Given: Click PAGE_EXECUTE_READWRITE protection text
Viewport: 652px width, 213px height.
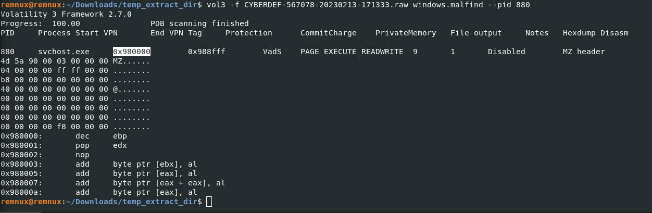Looking at the screenshot, I should point(352,52).
